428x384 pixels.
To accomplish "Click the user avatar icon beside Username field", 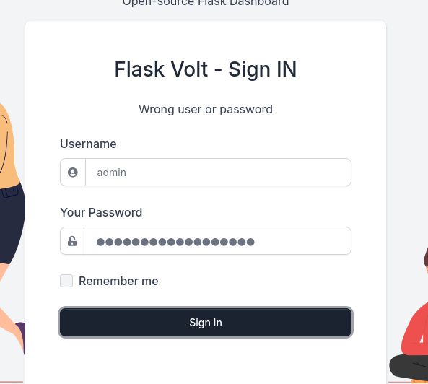I will click(x=73, y=173).
